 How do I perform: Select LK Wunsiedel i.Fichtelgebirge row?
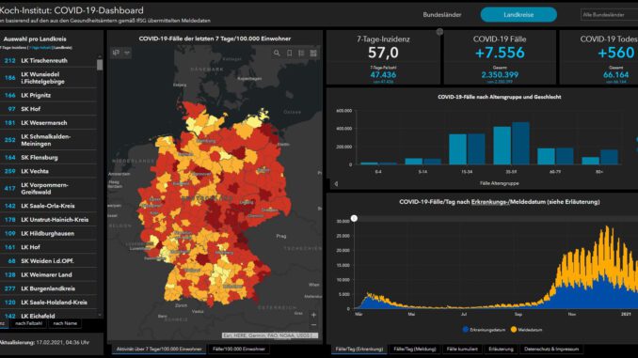pos(48,78)
